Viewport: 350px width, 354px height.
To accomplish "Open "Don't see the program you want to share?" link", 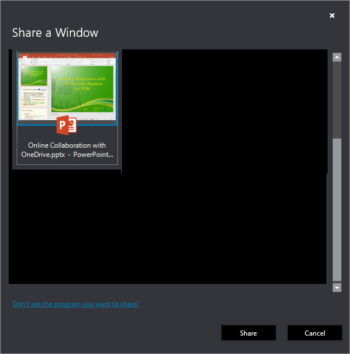I will coord(76,304).
